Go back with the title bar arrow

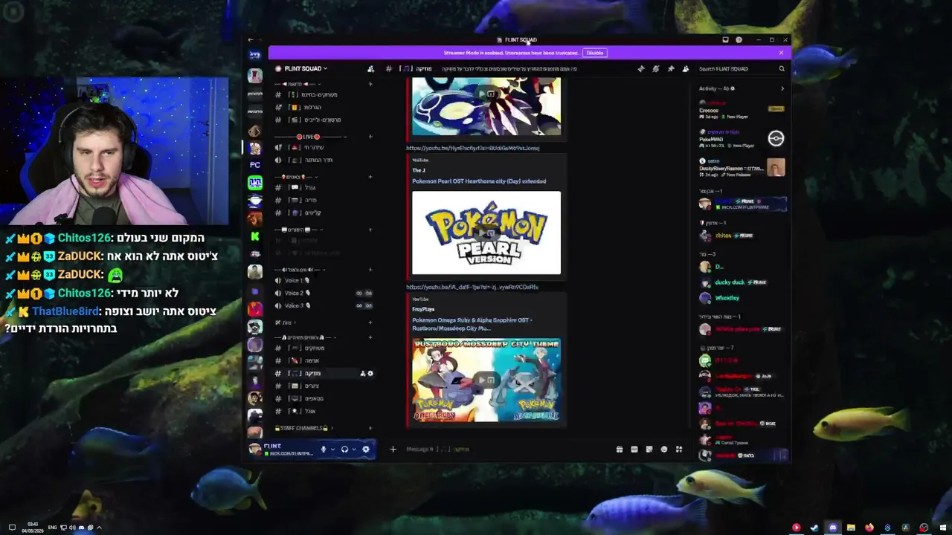point(251,40)
